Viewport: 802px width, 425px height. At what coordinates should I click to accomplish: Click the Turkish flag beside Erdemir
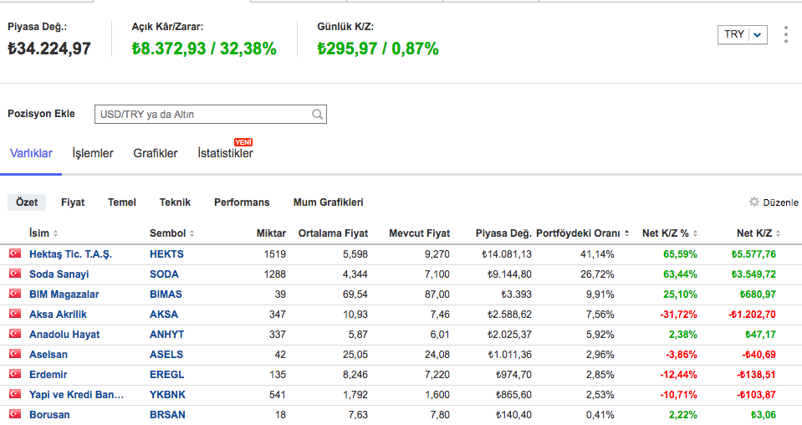click(15, 373)
